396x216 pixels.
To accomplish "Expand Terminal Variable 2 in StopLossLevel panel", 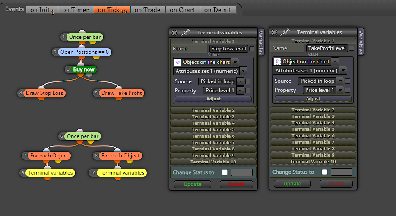I will [x=213, y=110].
